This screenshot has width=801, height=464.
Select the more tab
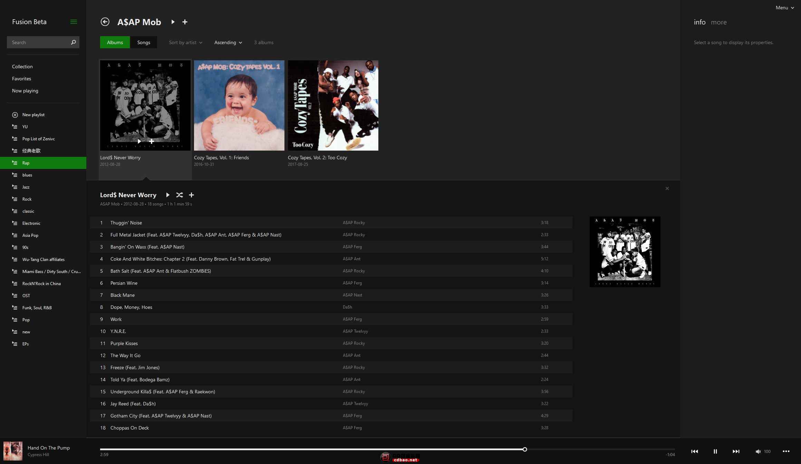(x=719, y=22)
